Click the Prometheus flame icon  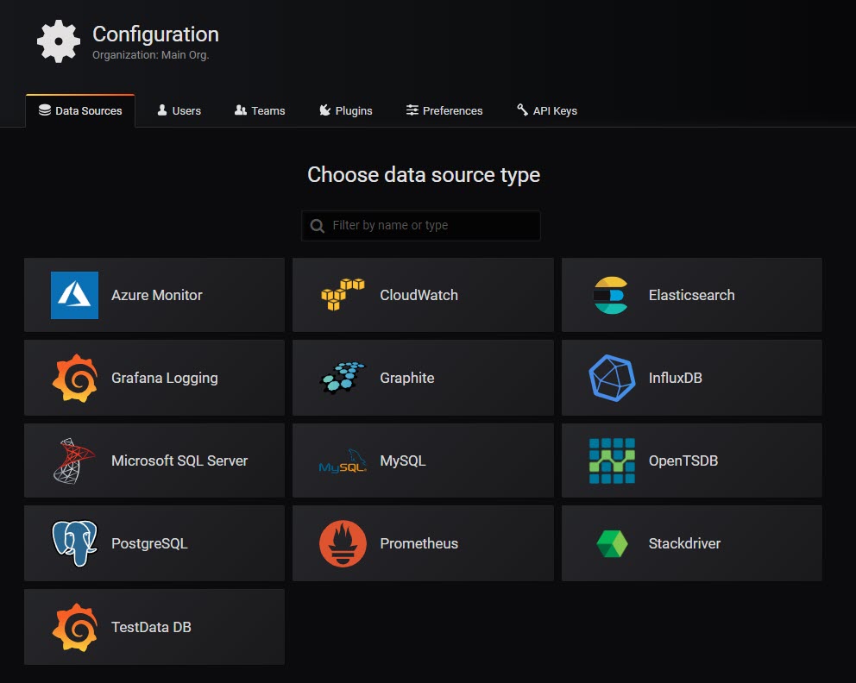click(x=343, y=543)
